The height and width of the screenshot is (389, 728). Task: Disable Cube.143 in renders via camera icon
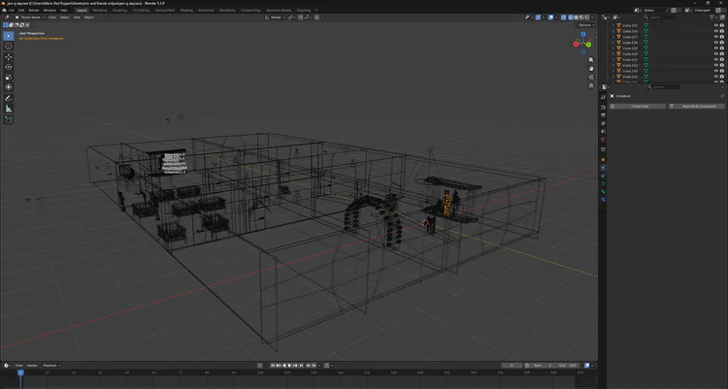(x=721, y=71)
